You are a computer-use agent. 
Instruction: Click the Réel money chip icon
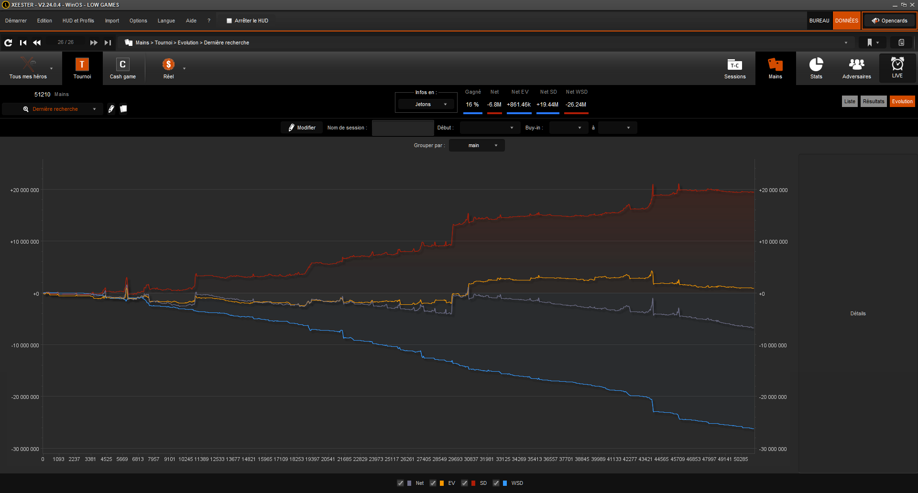pyautogui.click(x=168, y=64)
